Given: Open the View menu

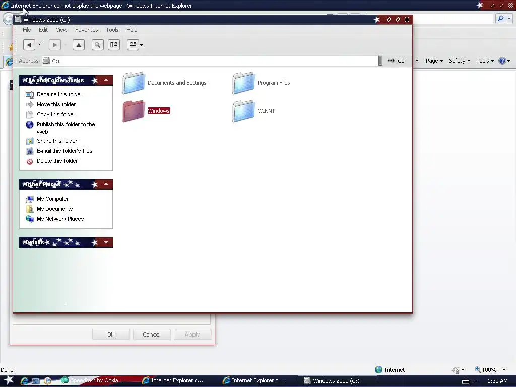Looking at the screenshot, I should 61,30.
